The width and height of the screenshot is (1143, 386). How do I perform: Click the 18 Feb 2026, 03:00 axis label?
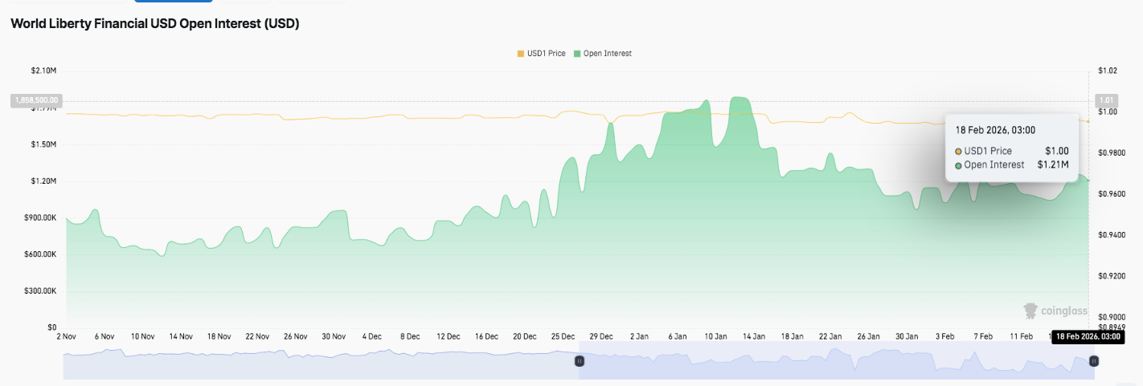(x=1088, y=337)
